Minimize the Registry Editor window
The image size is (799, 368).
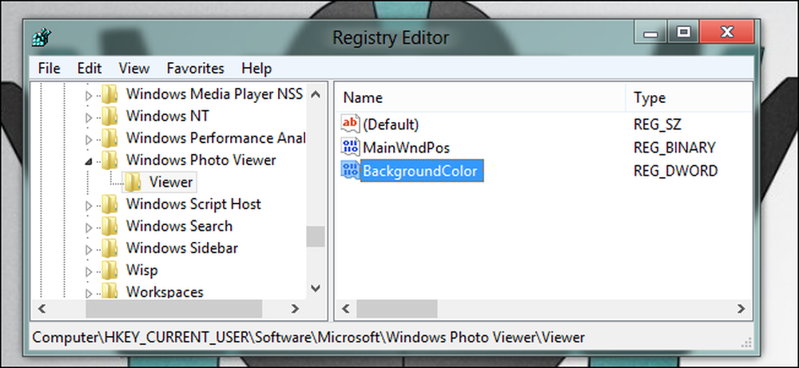[x=650, y=33]
